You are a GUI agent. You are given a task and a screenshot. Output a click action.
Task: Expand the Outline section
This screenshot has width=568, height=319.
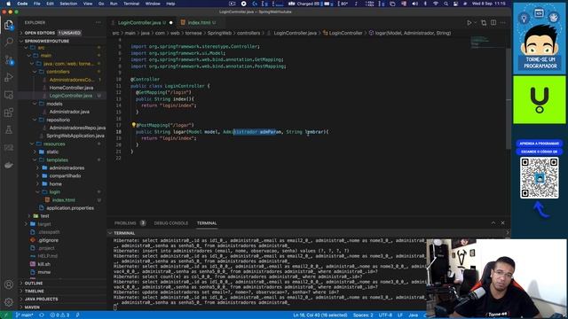click(x=62, y=284)
